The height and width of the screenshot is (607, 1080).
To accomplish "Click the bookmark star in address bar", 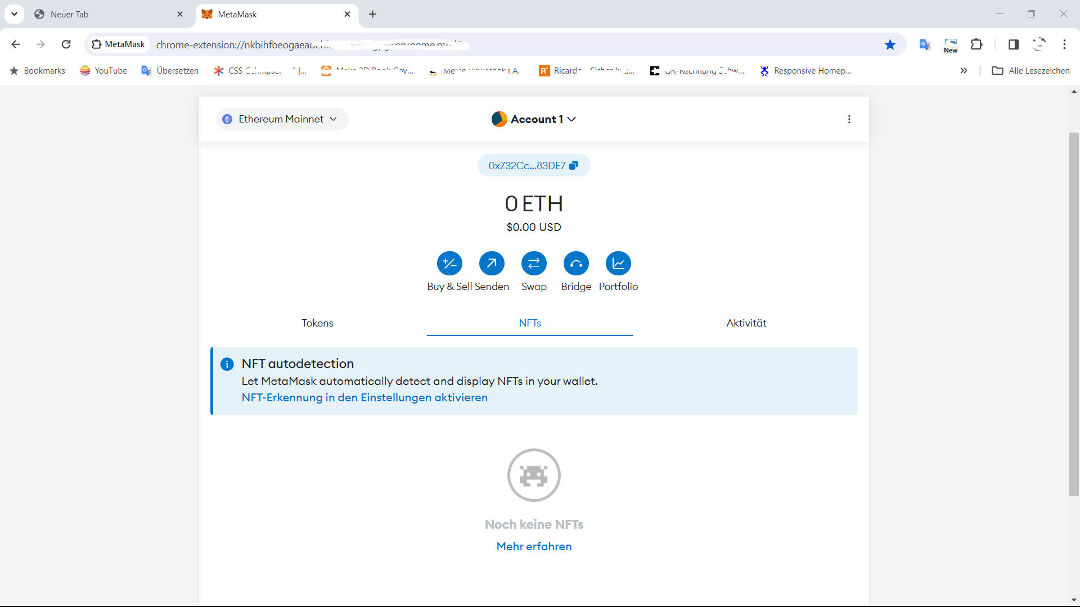I will (x=890, y=44).
